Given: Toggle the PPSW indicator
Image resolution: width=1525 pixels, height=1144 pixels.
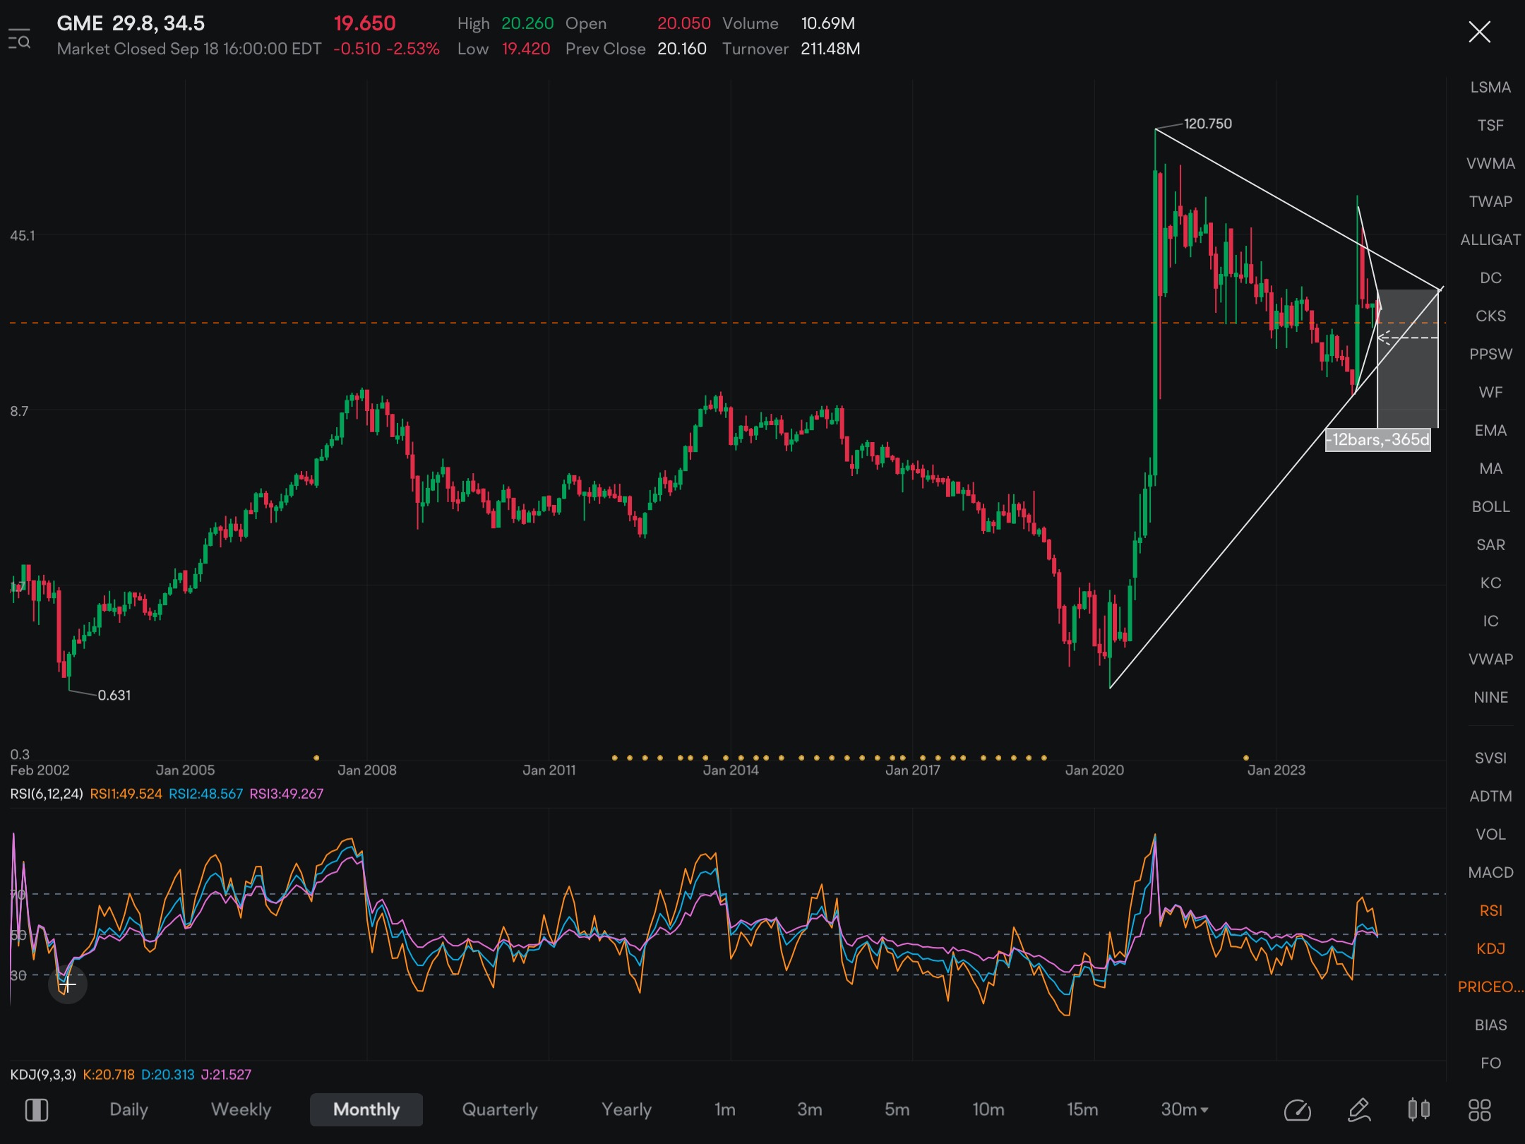Looking at the screenshot, I should 1490,354.
